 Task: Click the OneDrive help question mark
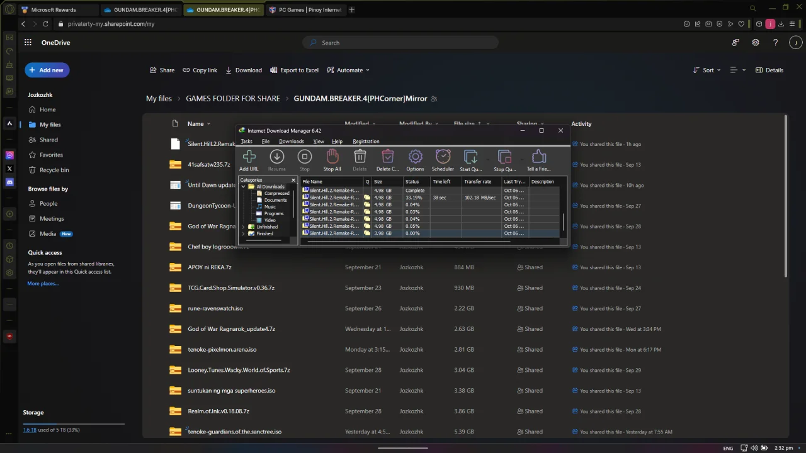coord(775,42)
